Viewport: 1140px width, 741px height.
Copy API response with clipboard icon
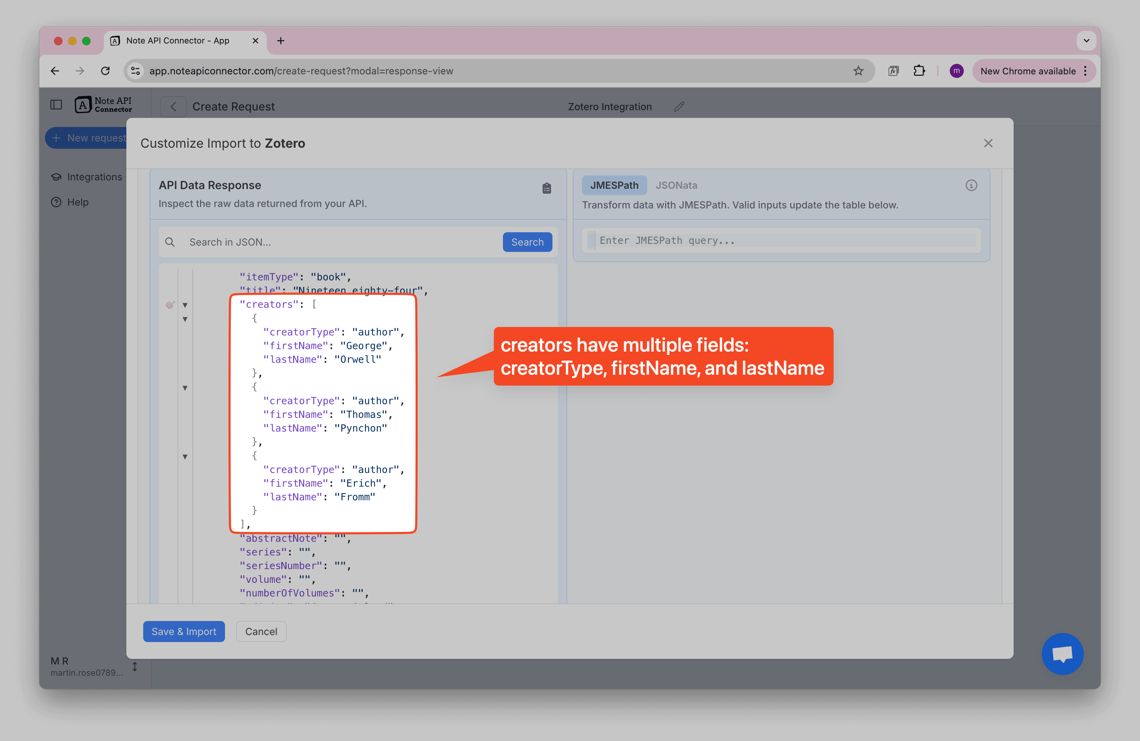tap(546, 188)
